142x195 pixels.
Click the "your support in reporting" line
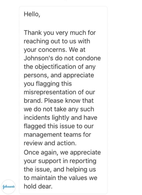coord(60,161)
